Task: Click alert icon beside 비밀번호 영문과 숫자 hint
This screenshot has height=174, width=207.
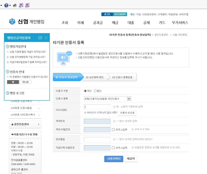Action: click(132, 147)
